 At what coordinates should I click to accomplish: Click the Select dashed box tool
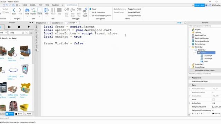coord(40,10)
